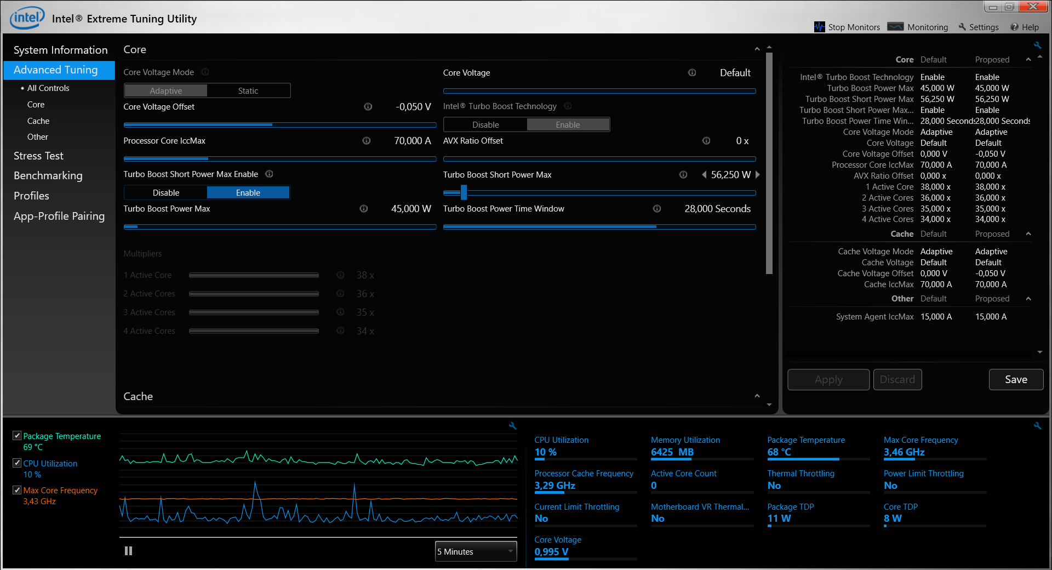The image size is (1052, 570).
Task: Click info icon beside AVX Ratio Offset
Action: pos(706,141)
